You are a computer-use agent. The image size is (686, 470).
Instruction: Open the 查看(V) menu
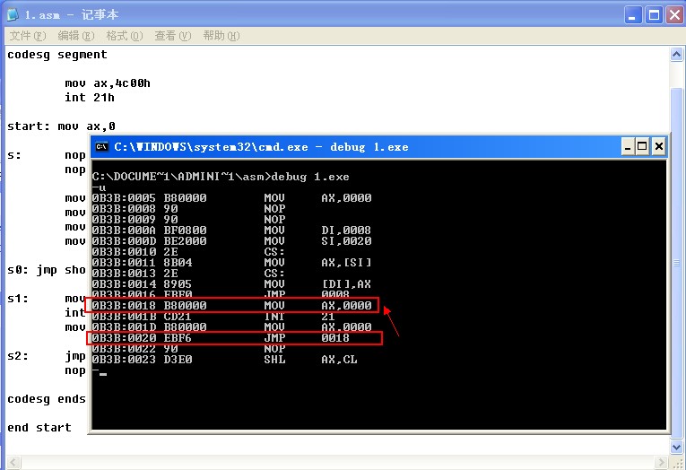tap(172, 36)
